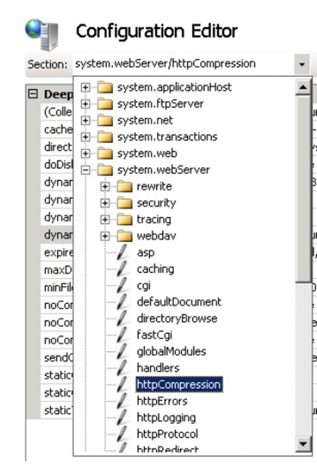Collapse the system.webServer node
The image size is (317, 464).
(86, 170)
